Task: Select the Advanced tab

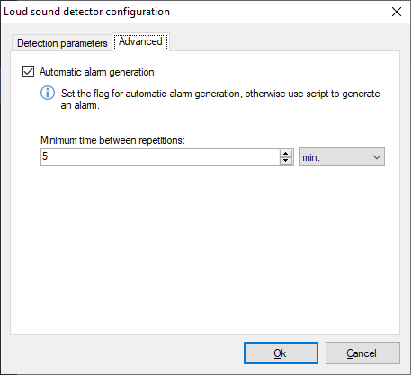Action: tap(140, 41)
